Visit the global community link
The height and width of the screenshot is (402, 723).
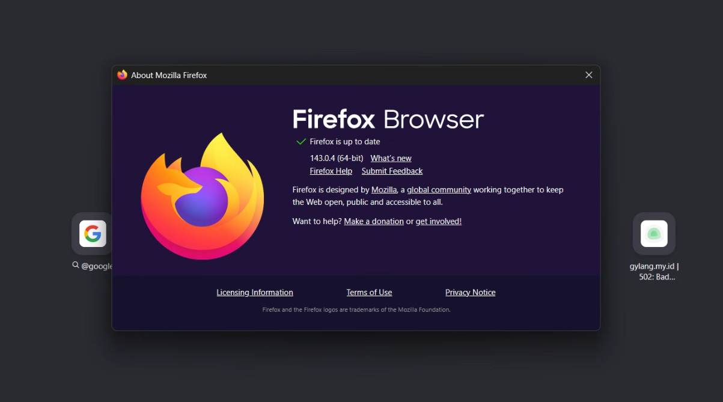point(439,190)
